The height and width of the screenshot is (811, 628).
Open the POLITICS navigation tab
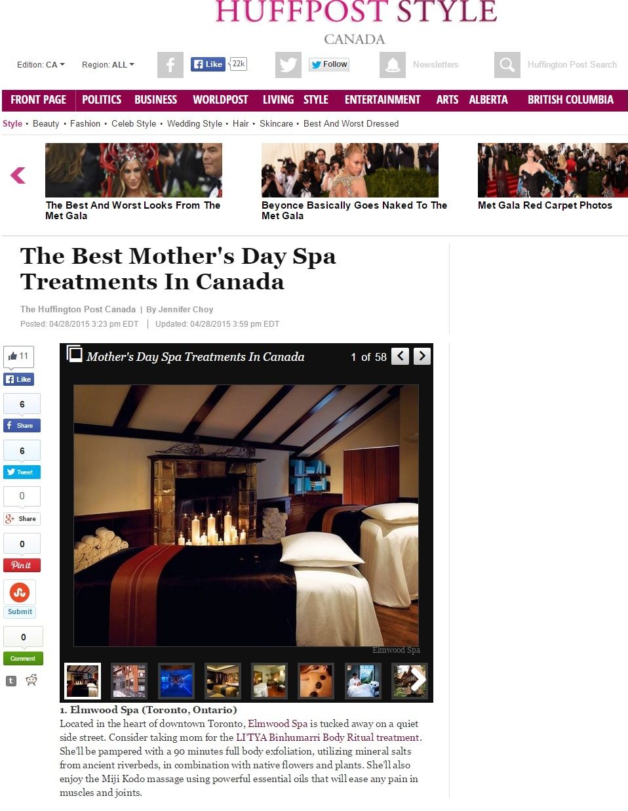(102, 100)
